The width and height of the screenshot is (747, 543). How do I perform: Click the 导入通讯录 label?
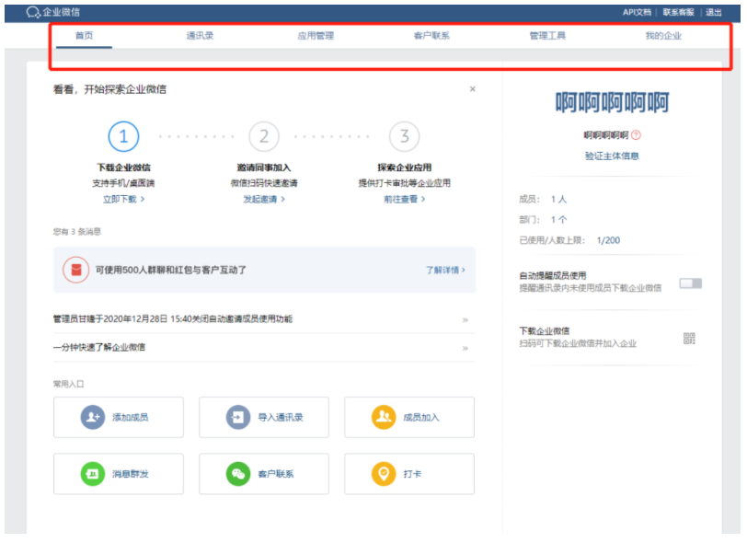[x=280, y=418]
